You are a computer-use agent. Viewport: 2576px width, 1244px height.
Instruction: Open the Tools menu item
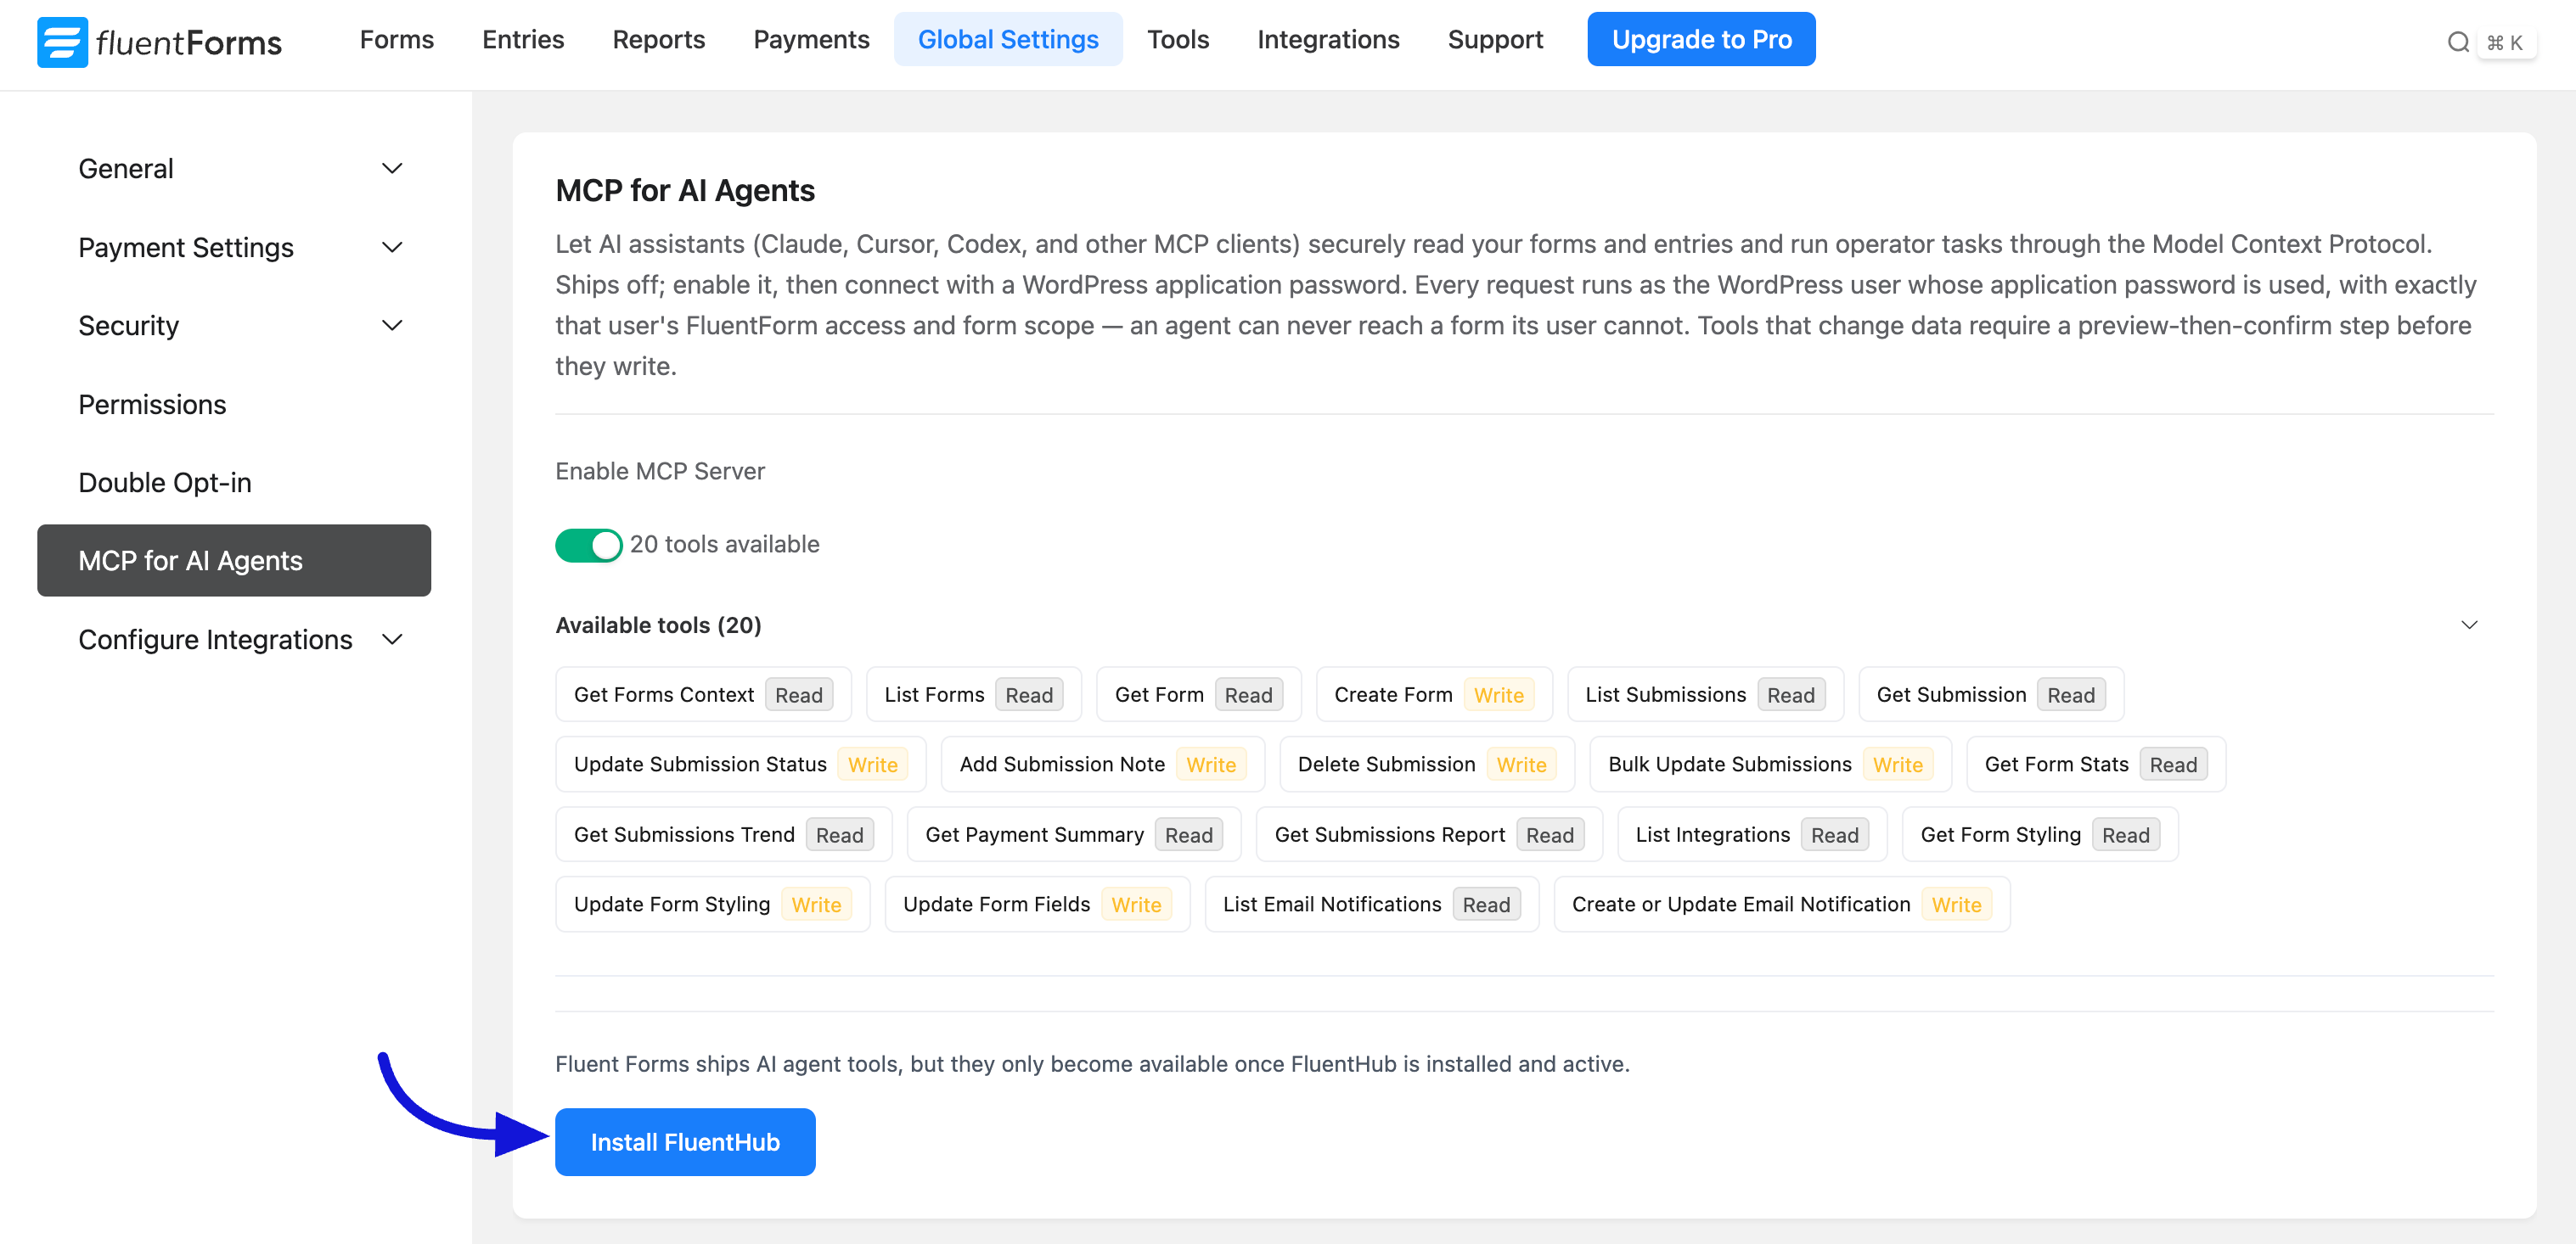click(1178, 39)
